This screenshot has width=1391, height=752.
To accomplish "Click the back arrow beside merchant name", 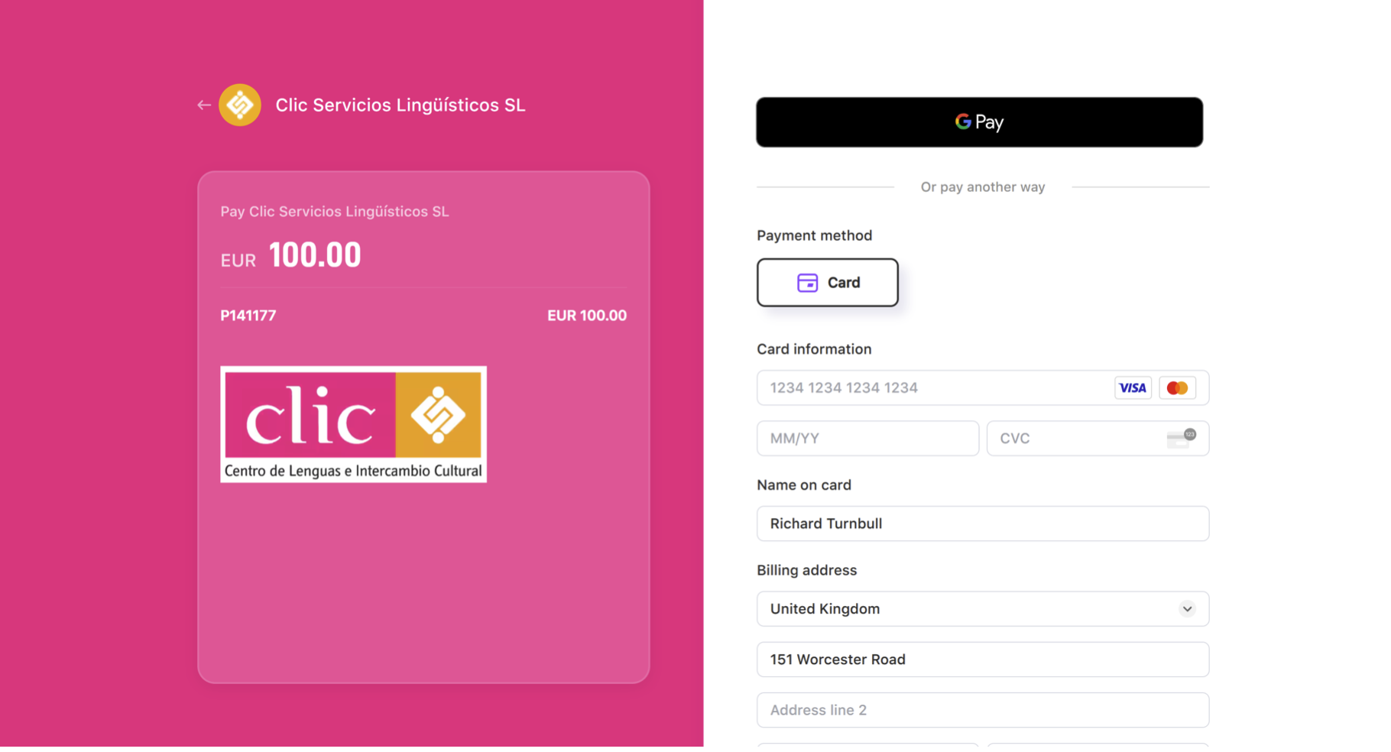I will [203, 105].
